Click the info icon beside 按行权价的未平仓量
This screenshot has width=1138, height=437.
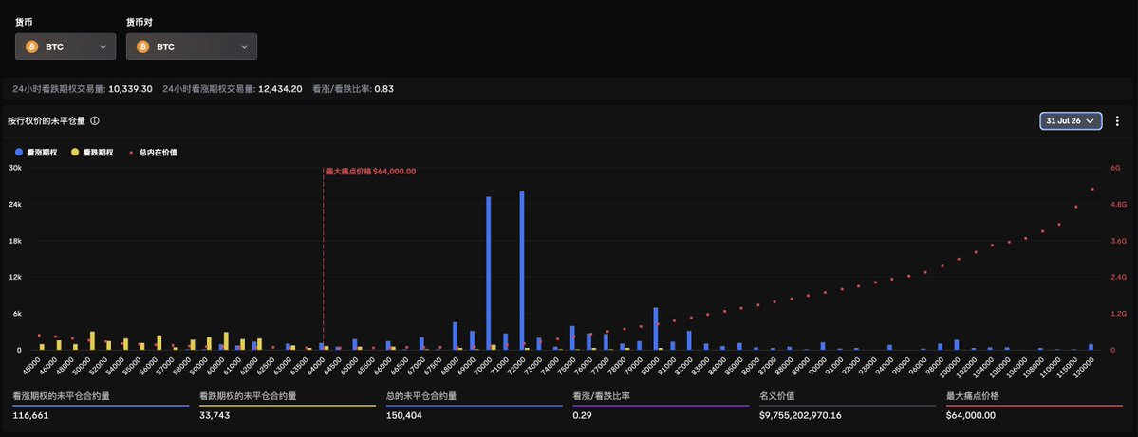pos(95,121)
